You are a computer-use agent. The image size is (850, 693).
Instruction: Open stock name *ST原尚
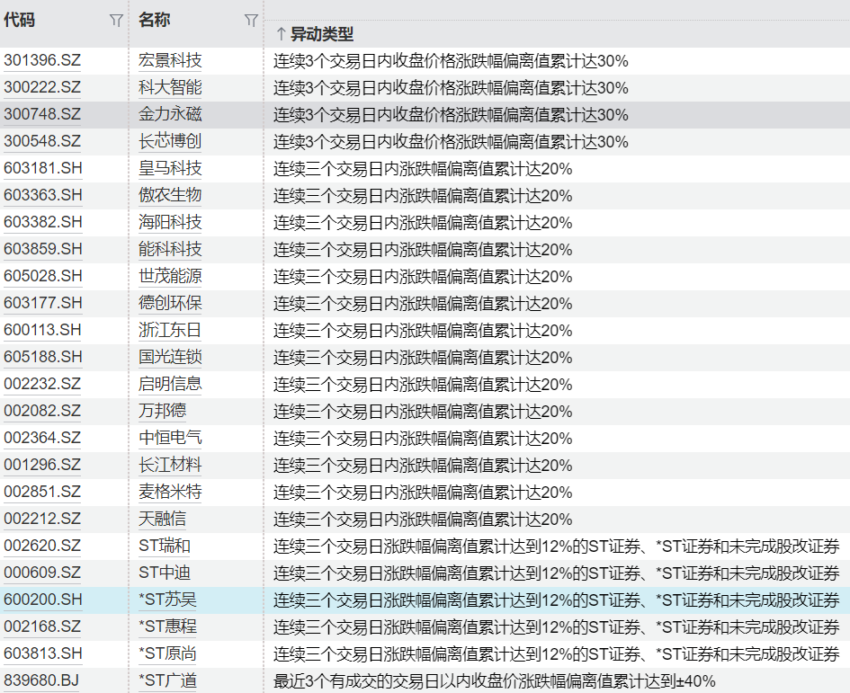click(167, 654)
